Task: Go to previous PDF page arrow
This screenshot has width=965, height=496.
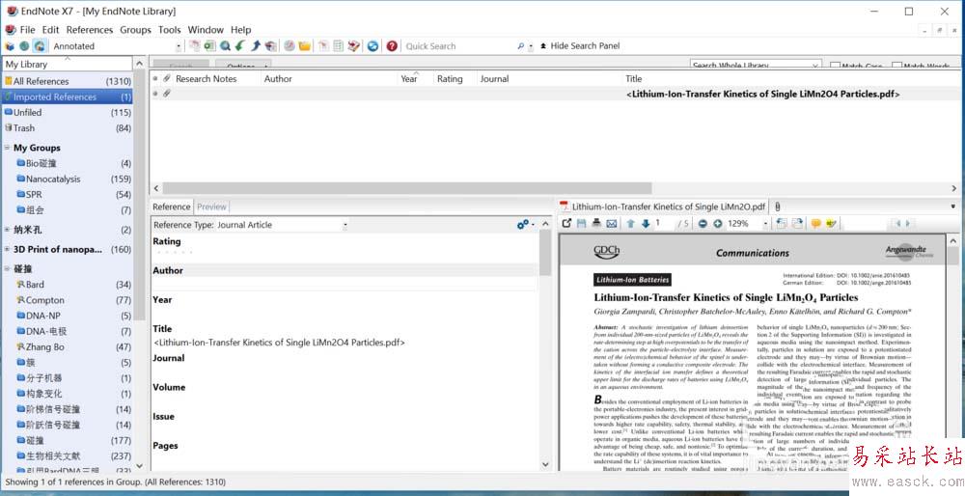Action: coord(631,224)
